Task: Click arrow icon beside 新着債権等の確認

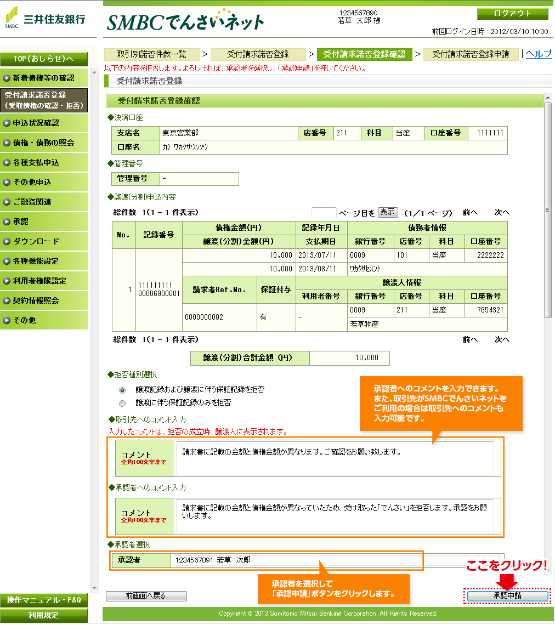Action: pos(7,78)
